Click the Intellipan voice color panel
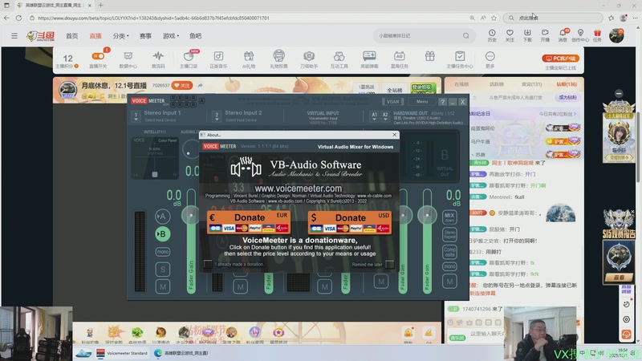 (x=155, y=157)
